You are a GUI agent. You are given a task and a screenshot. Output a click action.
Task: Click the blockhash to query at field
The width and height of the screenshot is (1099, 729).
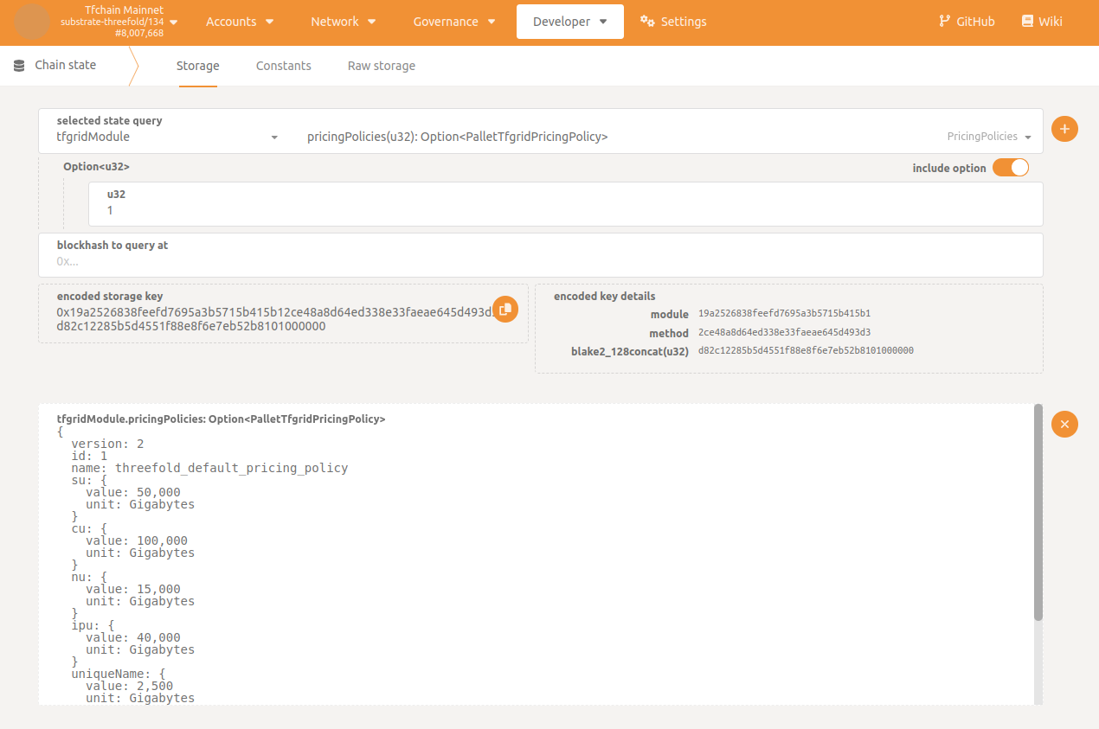pyautogui.click(x=540, y=260)
